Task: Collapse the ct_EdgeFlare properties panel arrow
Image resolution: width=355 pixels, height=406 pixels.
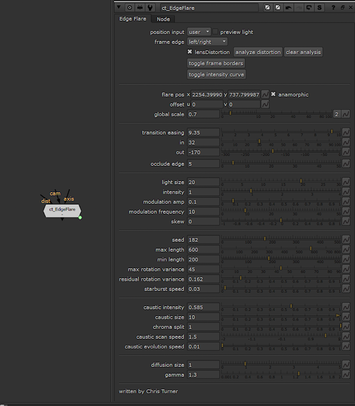Action: coord(118,8)
